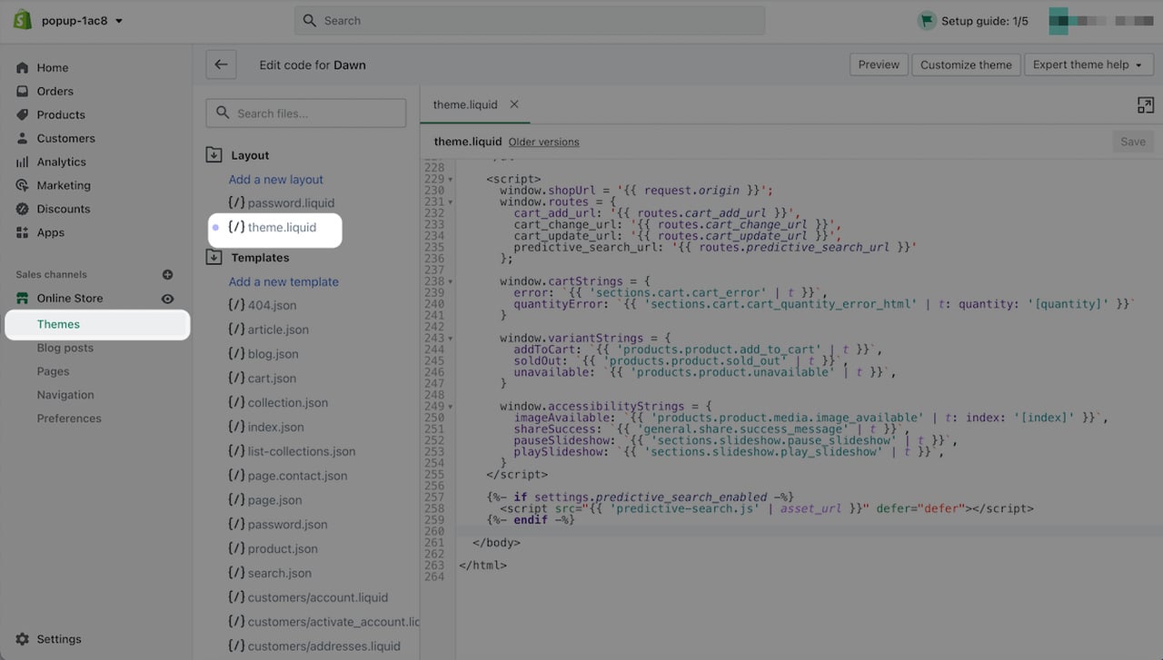This screenshot has height=660, width=1163.
Task: Click the Orders inbox icon
Action: tap(23, 91)
